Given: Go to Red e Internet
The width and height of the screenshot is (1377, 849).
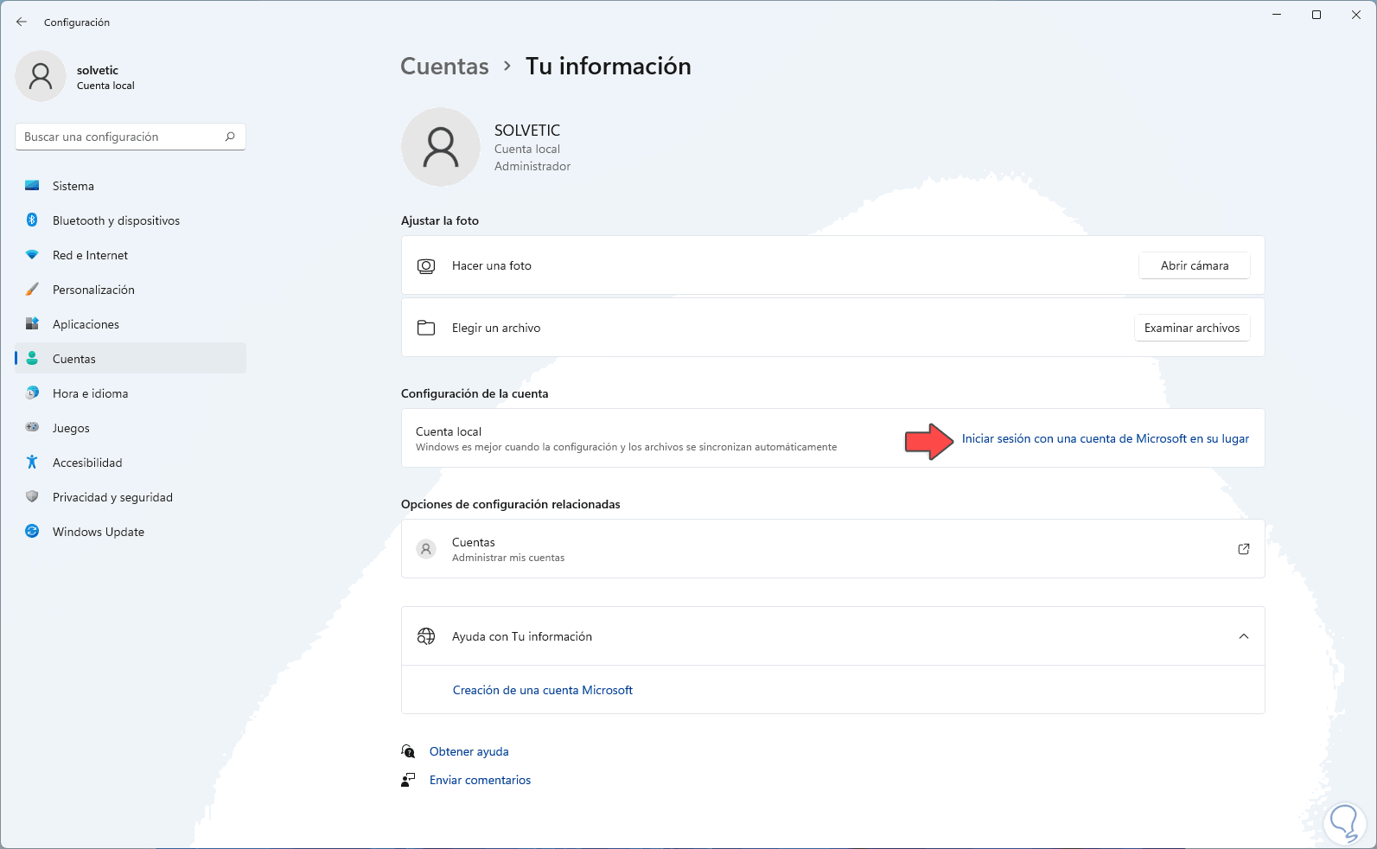Looking at the screenshot, I should coord(131,255).
